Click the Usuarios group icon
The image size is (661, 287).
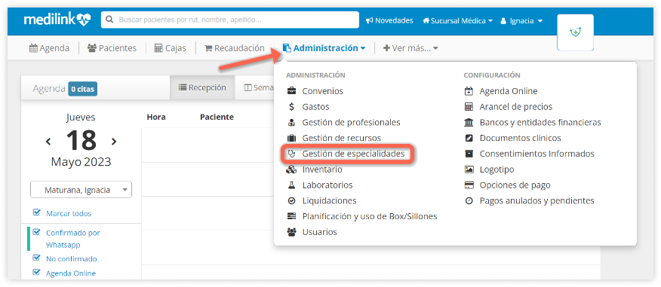coord(291,232)
